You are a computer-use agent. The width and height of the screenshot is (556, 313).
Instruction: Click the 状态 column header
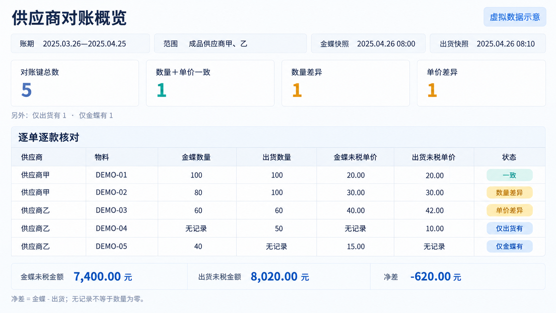[x=509, y=157]
